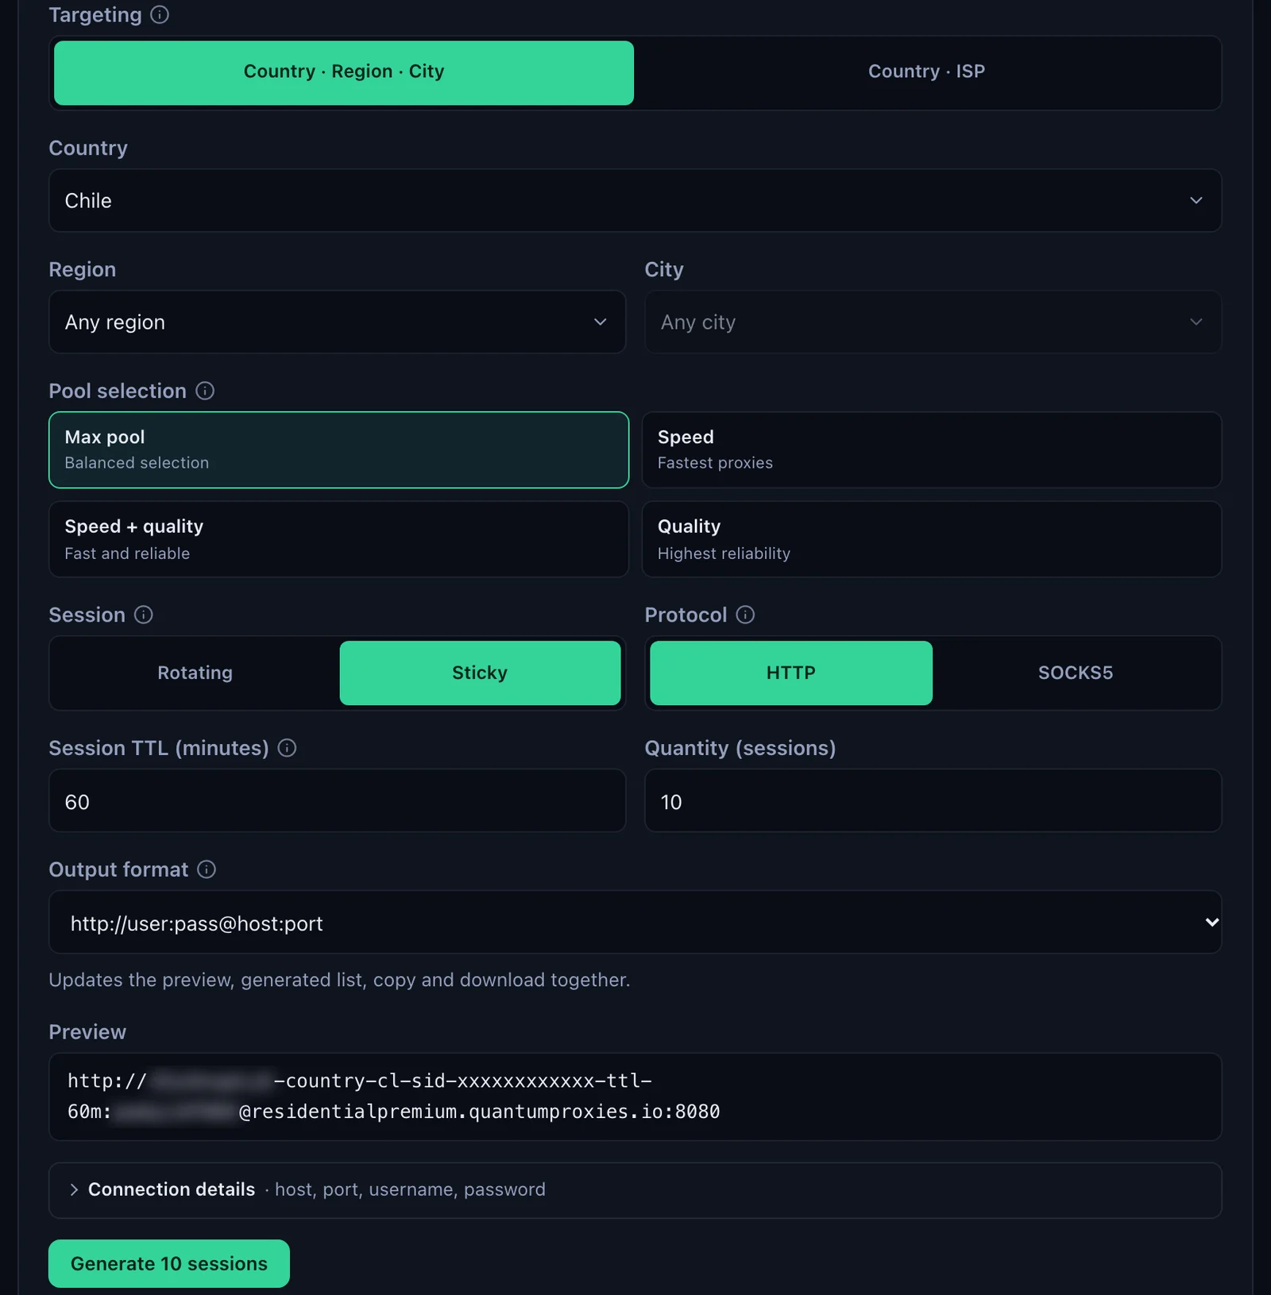The height and width of the screenshot is (1295, 1271).
Task: Set session type to Sticky
Action: tap(480, 673)
